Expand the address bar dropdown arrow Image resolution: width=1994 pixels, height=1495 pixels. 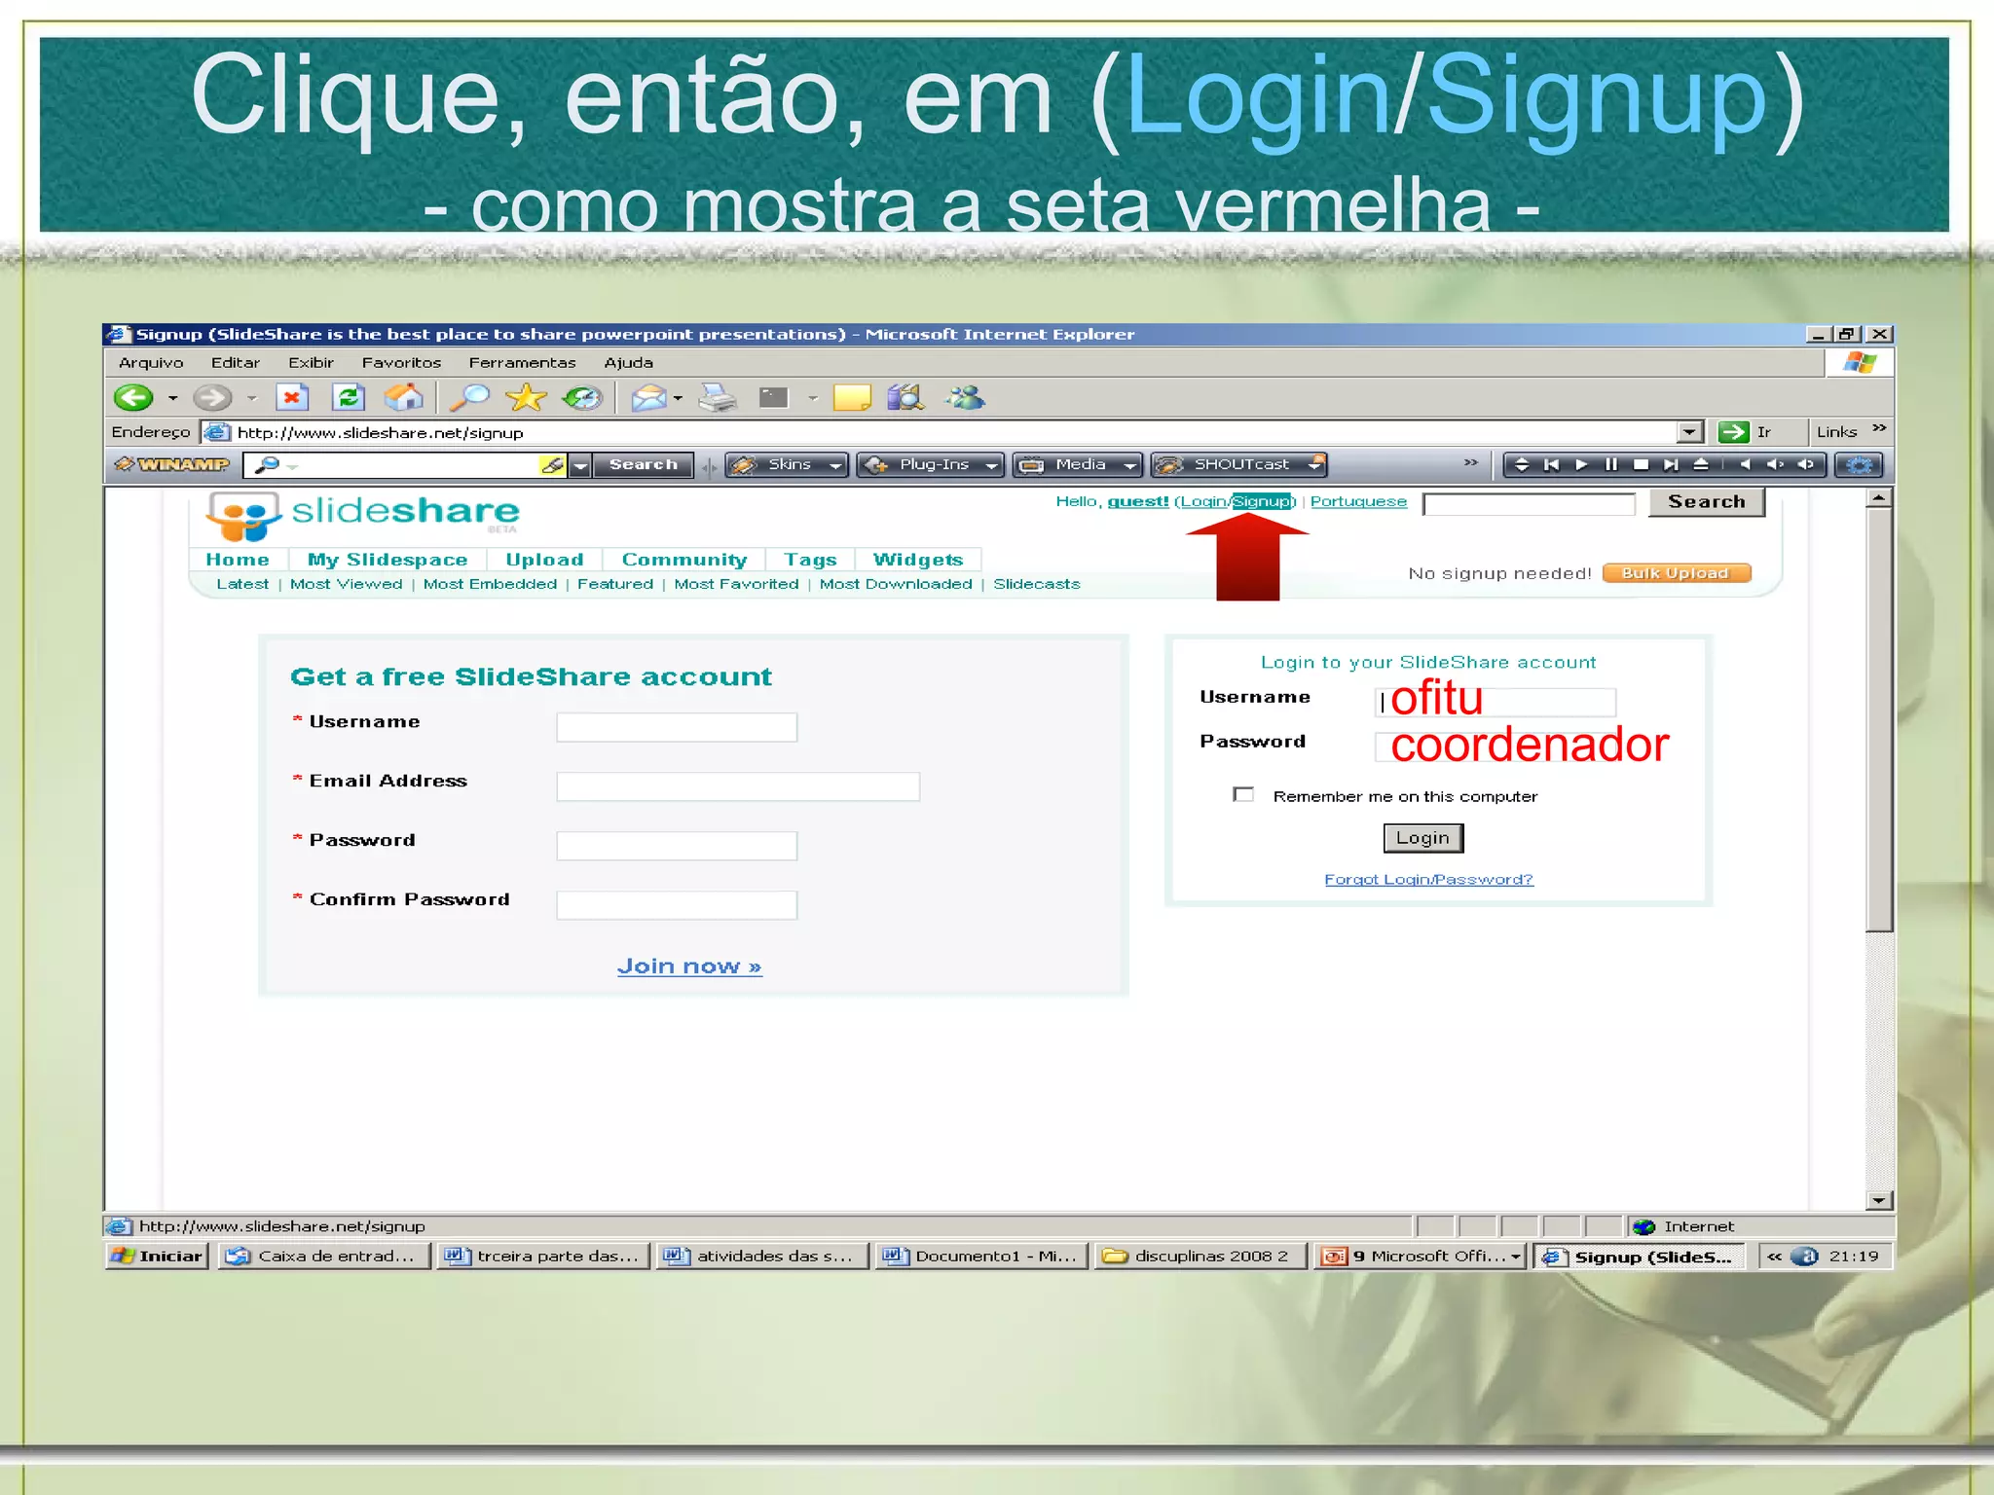1690,431
